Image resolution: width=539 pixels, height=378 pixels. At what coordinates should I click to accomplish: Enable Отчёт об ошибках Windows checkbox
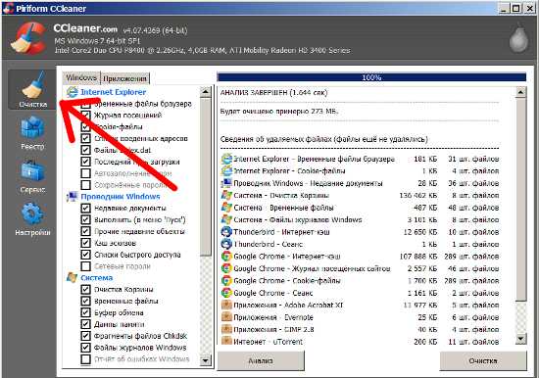[x=85, y=359]
